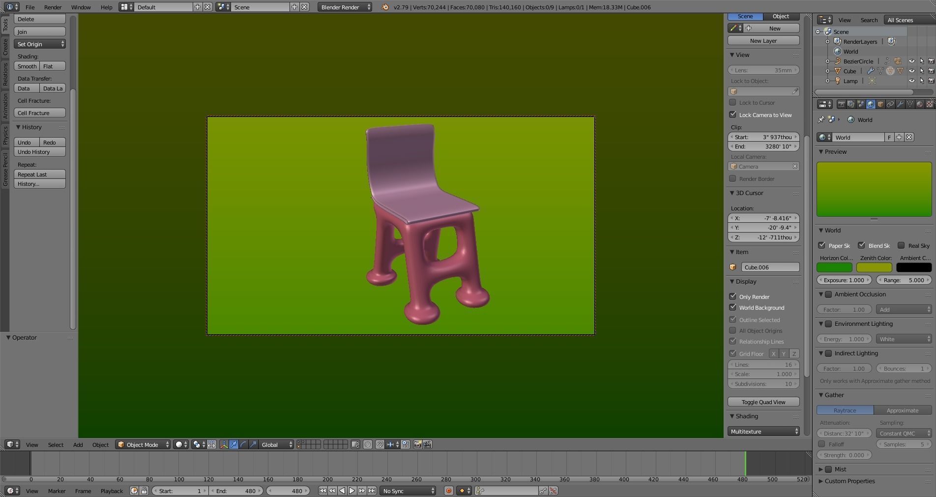Click the New Layer button
The image size is (936, 497).
(x=763, y=40)
